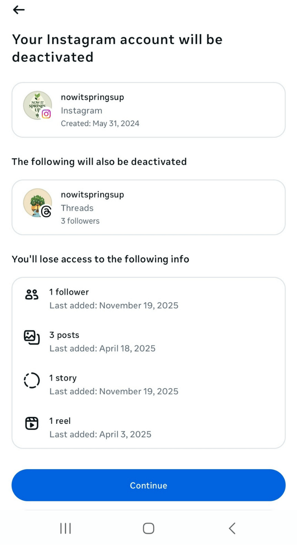The image size is (298, 545).
Task: Tap the posts gallery icon
Action: point(31,337)
